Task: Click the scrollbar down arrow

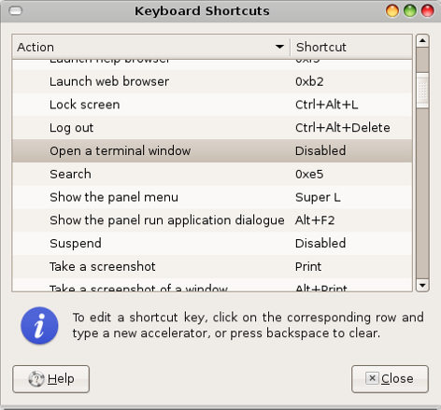Action: [422, 285]
